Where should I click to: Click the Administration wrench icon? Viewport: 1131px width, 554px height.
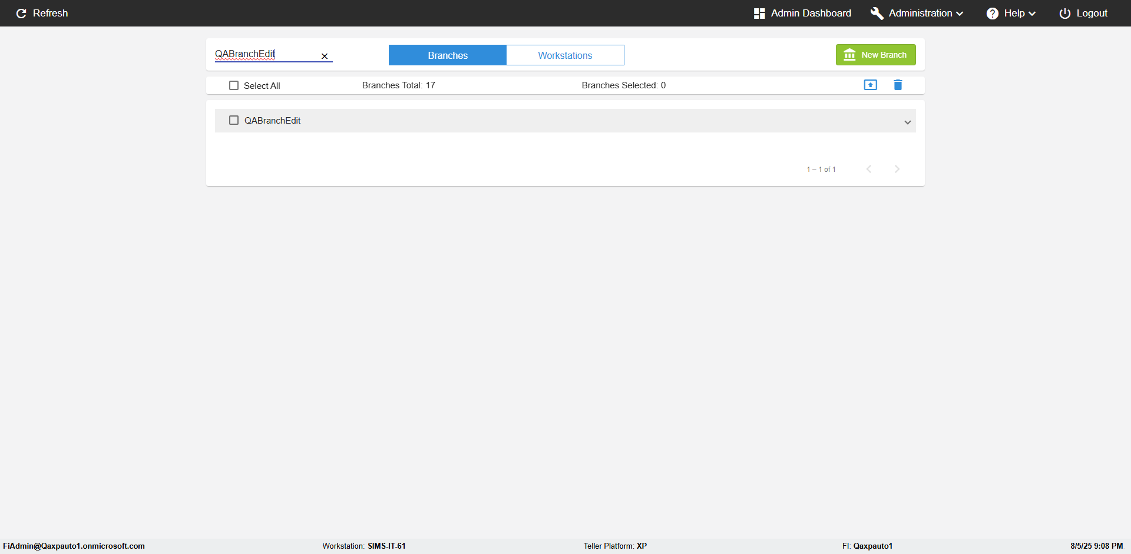pos(877,13)
